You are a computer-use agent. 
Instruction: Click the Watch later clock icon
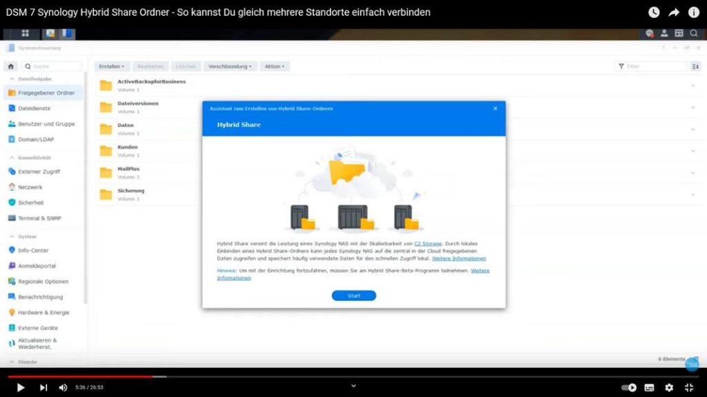click(x=654, y=12)
